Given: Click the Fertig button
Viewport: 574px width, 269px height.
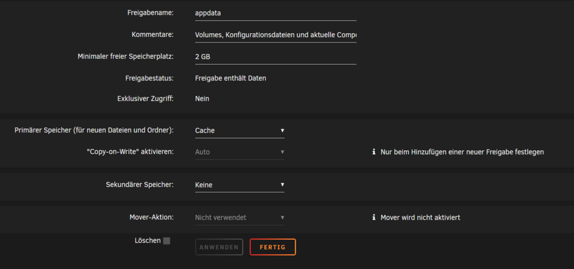Looking at the screenshot, I should click(x=273, y=247).
